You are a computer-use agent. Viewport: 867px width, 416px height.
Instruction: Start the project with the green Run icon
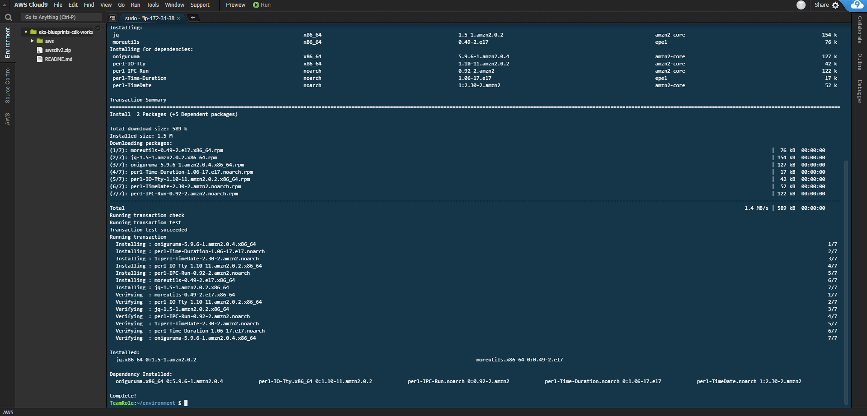pos(258,5)
